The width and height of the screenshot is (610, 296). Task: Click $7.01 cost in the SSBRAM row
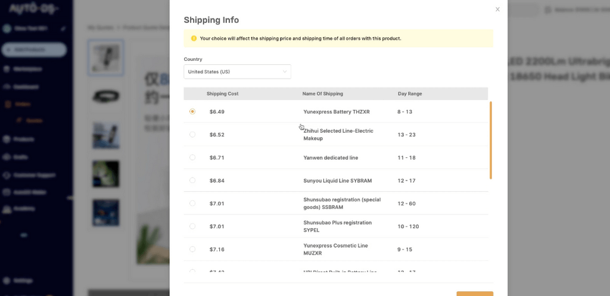coord(217,204)
